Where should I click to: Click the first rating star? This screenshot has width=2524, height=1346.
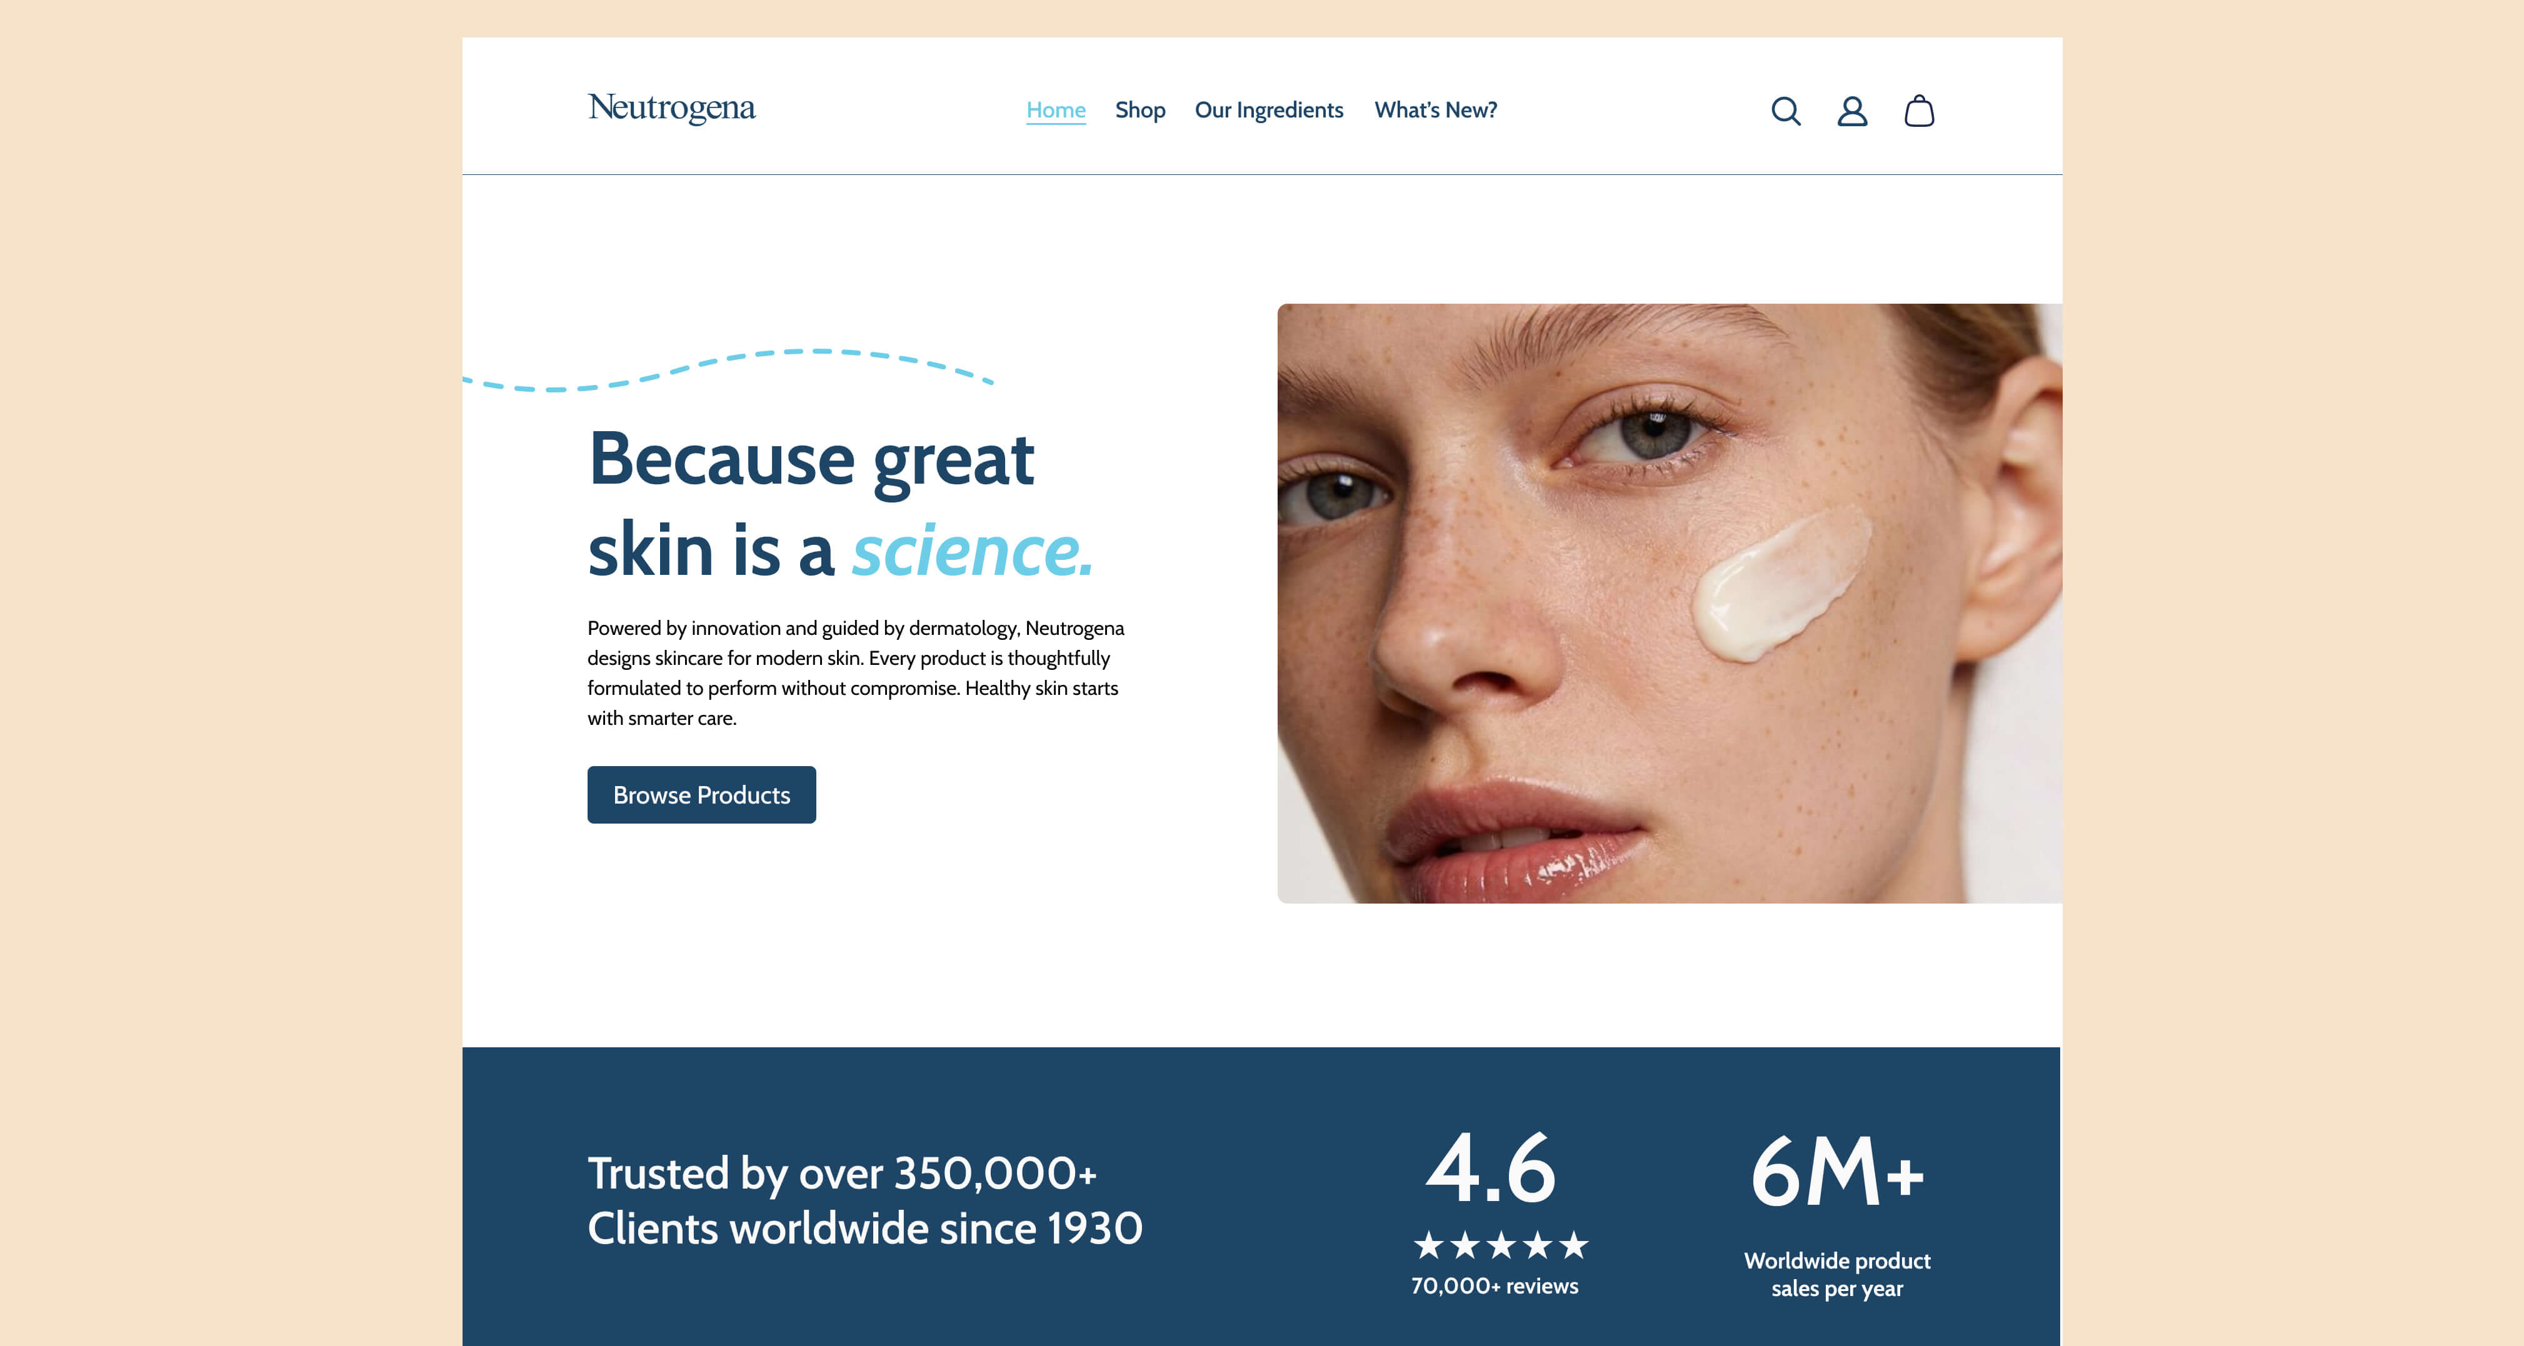1428,1245
